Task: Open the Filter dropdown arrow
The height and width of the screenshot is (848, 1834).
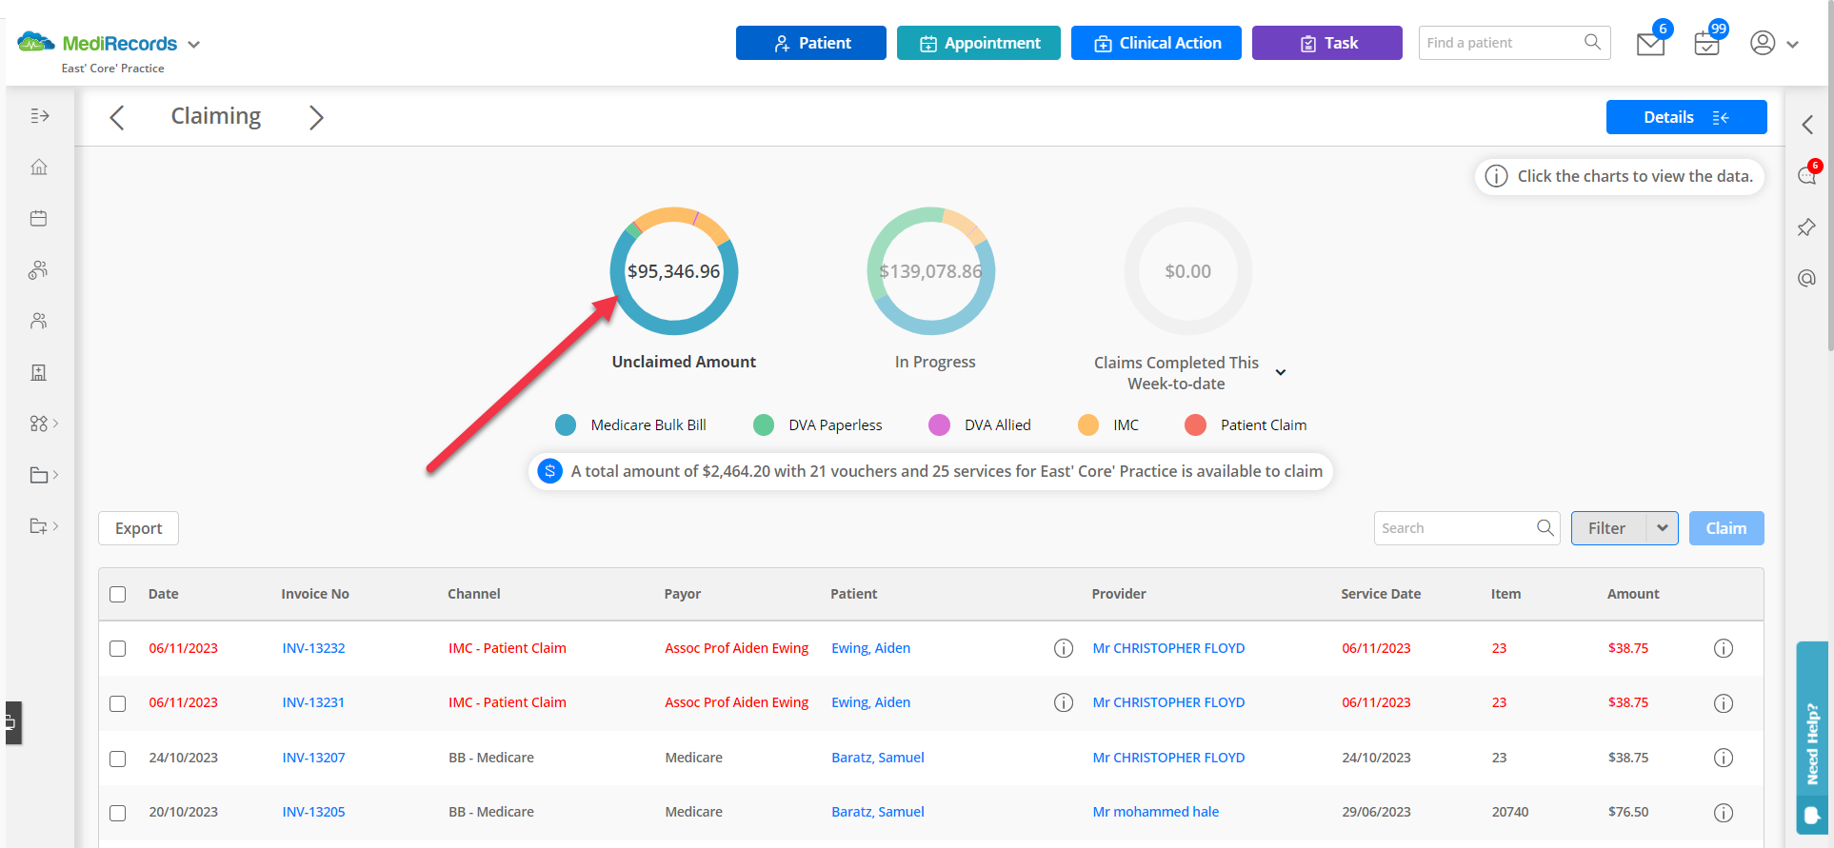Action: pyautogui.click(x=1663, y=528)
